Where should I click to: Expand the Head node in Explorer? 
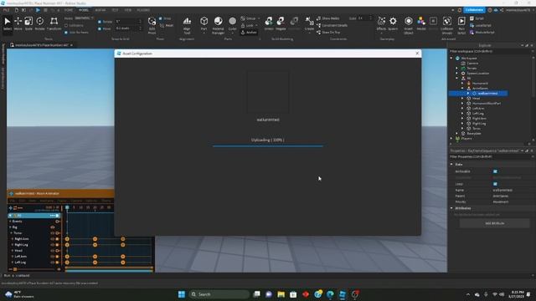click(462, 99)
